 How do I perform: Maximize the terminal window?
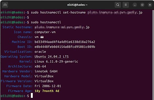pyautogui.click(x=142, y=5)
